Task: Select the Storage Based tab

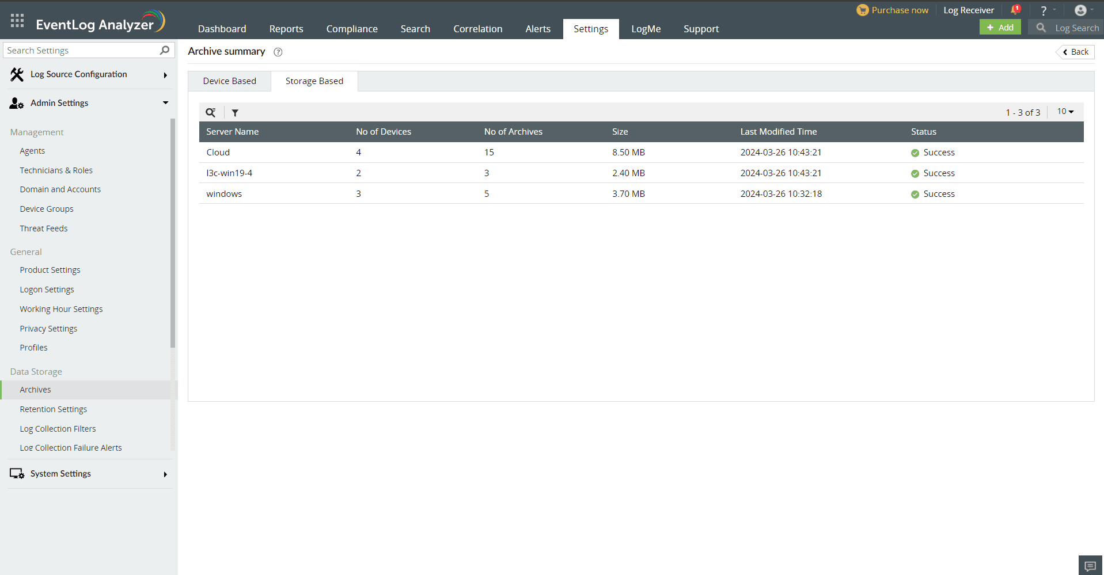Action: pos(314,81)
